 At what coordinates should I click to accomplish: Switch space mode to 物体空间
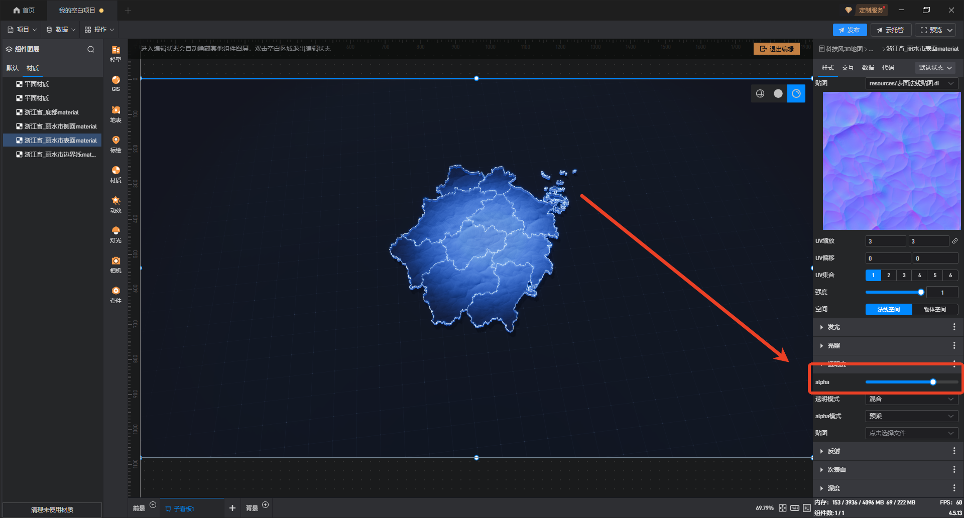(x=934, y=309)
